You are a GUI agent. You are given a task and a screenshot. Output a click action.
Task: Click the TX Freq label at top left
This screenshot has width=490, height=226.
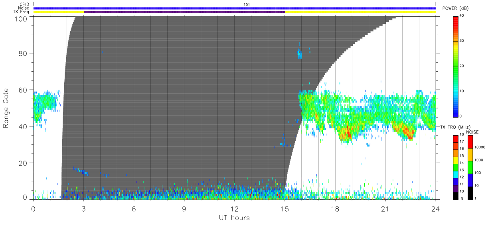pos(21,12)
